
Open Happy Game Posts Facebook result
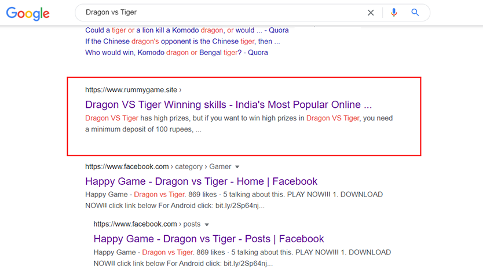coord(208,239)
